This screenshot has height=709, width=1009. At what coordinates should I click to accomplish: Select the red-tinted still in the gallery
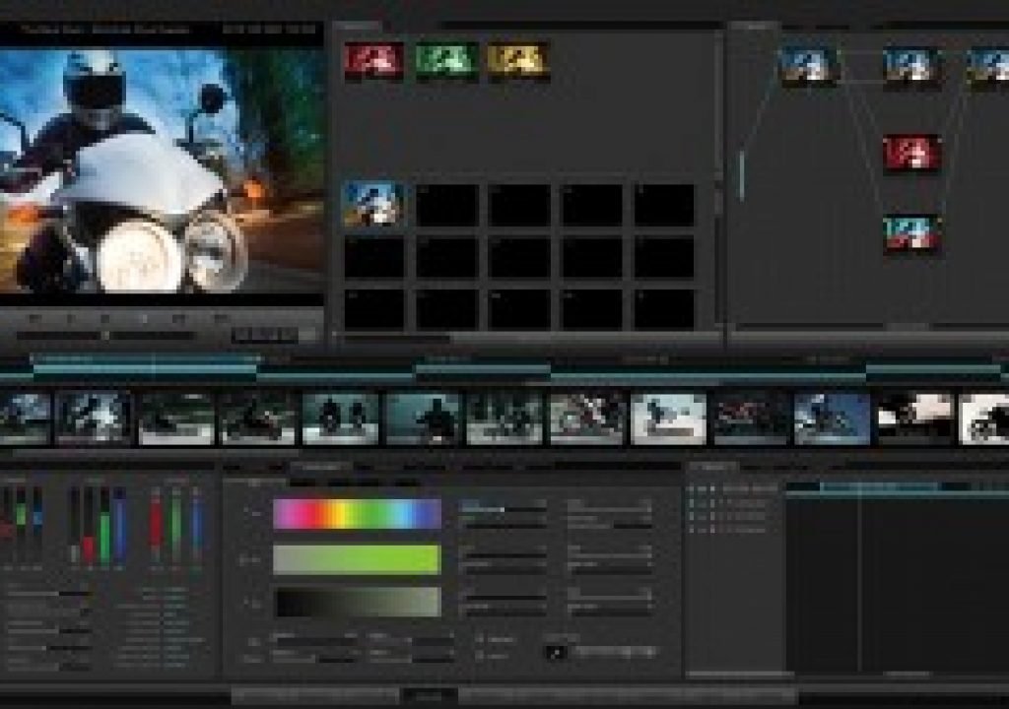pyautogui.click(x=373, y=61)
